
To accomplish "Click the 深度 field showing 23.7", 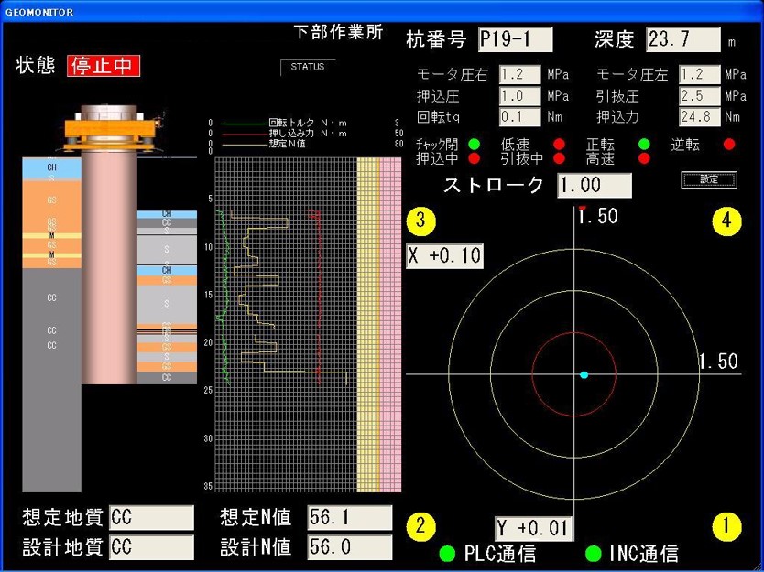I will point(683,39).
